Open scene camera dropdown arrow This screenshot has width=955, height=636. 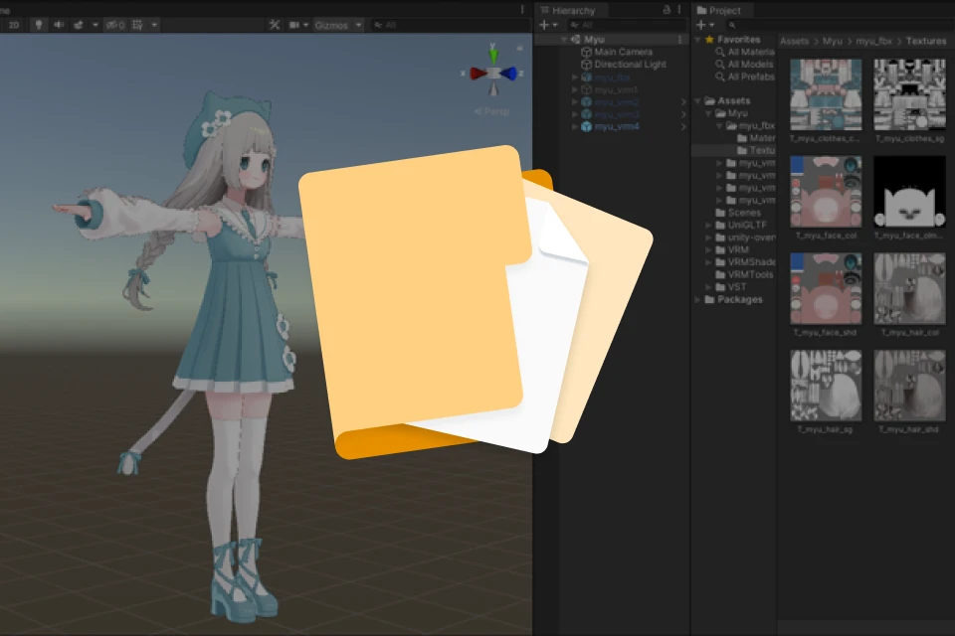click(x=305, y=25)
